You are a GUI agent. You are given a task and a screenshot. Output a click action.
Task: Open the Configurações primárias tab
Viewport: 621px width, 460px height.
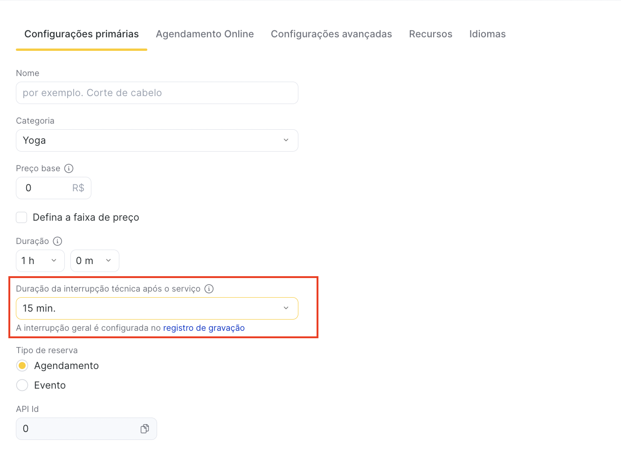[82, 34]
